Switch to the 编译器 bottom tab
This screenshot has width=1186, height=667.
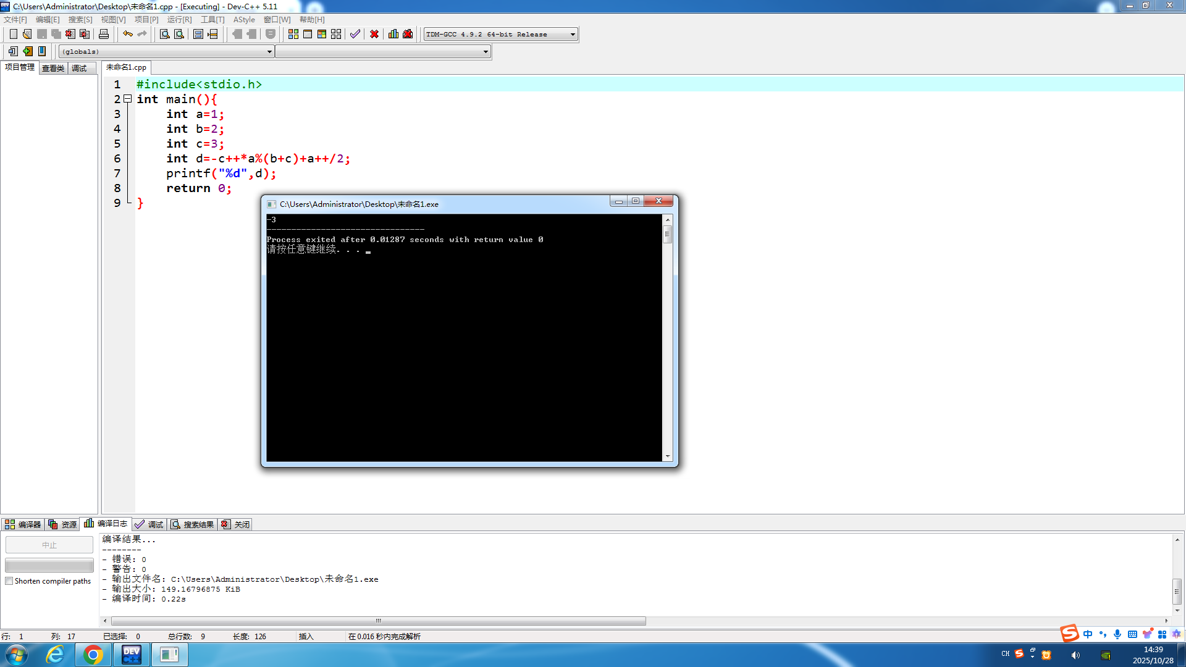tap(23, 524)
